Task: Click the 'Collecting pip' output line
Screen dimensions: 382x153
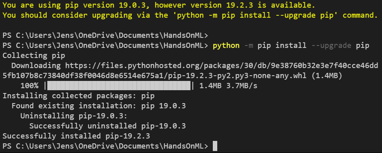Action: point(34,56)
